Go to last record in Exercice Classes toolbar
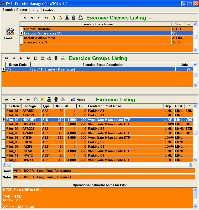The height and width of the screenshot is (210, 199). point(46,18)
